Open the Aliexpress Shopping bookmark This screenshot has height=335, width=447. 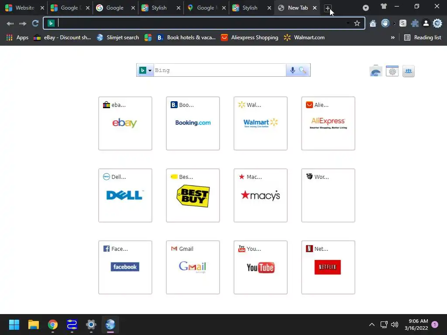[250, 38]
